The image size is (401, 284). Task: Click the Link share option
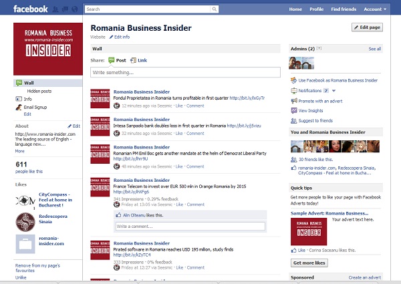133,60
